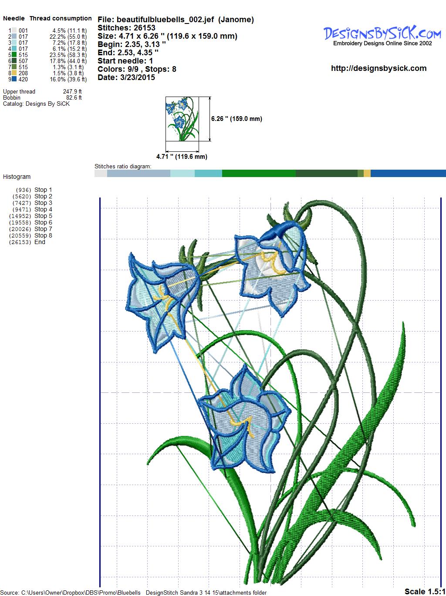Click the Catalog: Designs By SiCK label
Viewport: 446px width, 596px height.
(36, 104)
